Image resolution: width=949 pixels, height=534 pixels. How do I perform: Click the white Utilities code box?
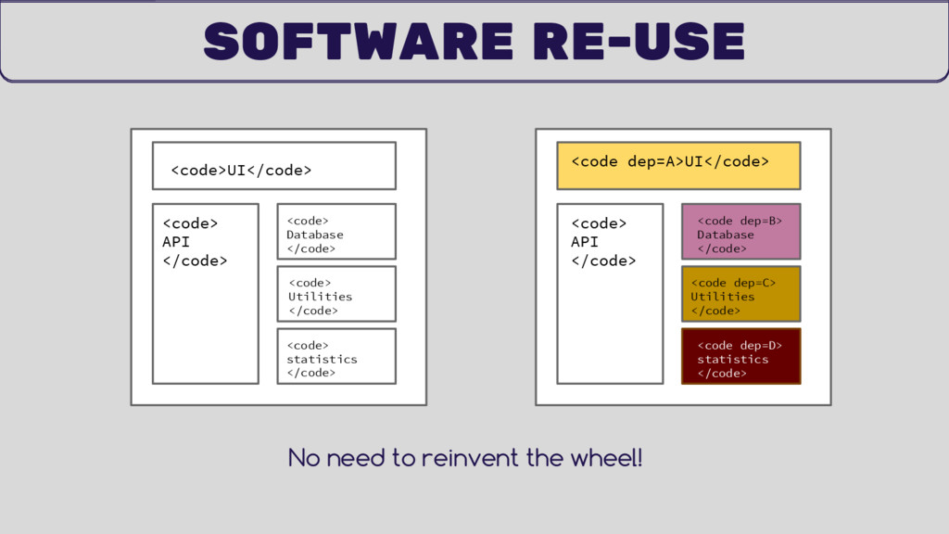[x=336, y=294]
